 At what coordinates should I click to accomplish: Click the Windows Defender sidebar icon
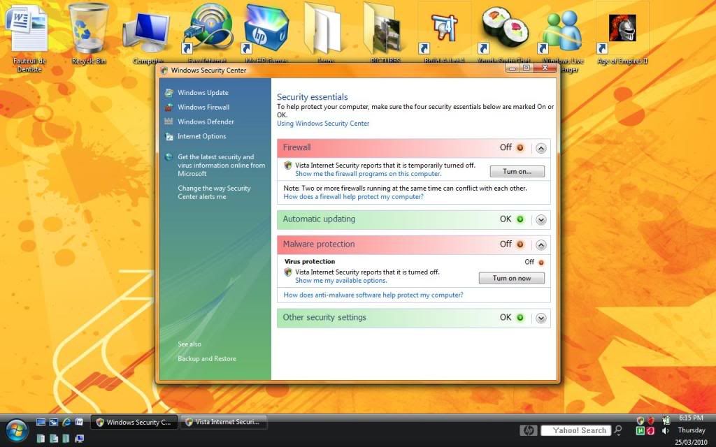[x=169, y=122]
